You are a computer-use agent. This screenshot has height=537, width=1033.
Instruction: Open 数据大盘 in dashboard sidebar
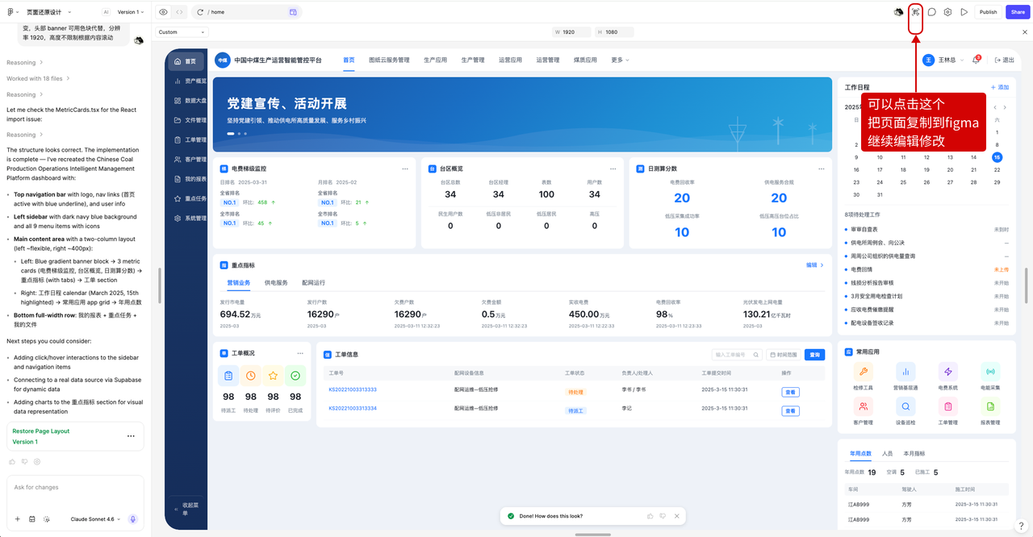click(190, 101)
